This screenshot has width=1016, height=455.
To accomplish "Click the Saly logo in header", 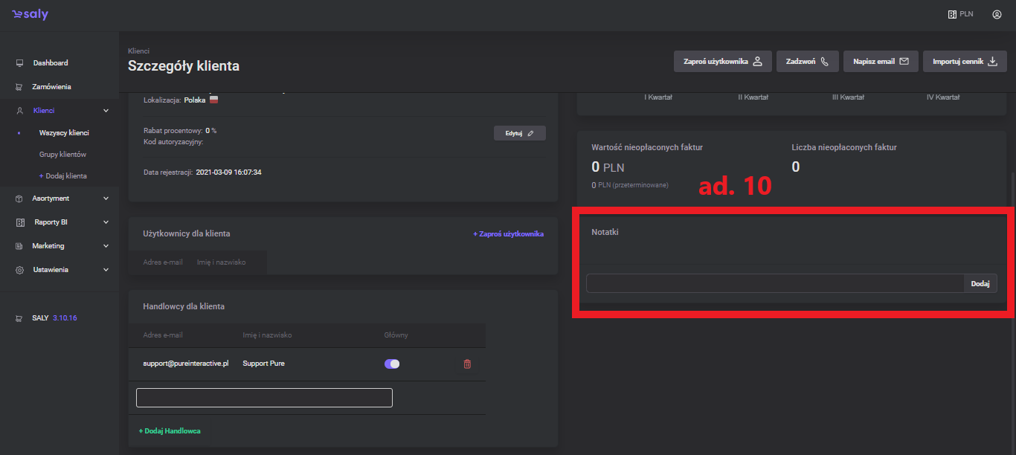I will [x=30, y=15].
